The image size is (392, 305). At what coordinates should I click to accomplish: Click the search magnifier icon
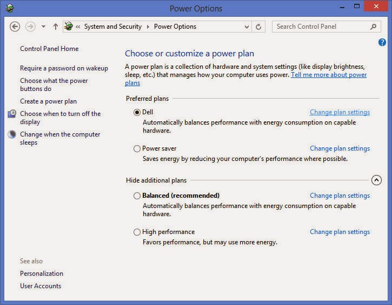(374, 27)
